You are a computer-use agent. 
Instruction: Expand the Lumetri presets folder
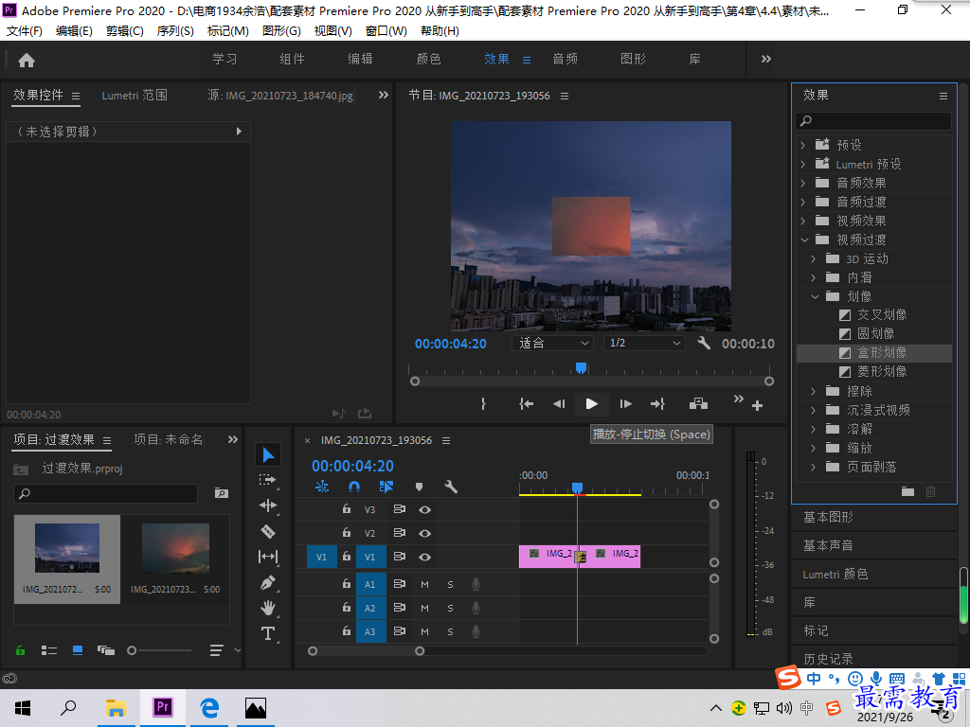pyautogui.click(x=803, y=165)
